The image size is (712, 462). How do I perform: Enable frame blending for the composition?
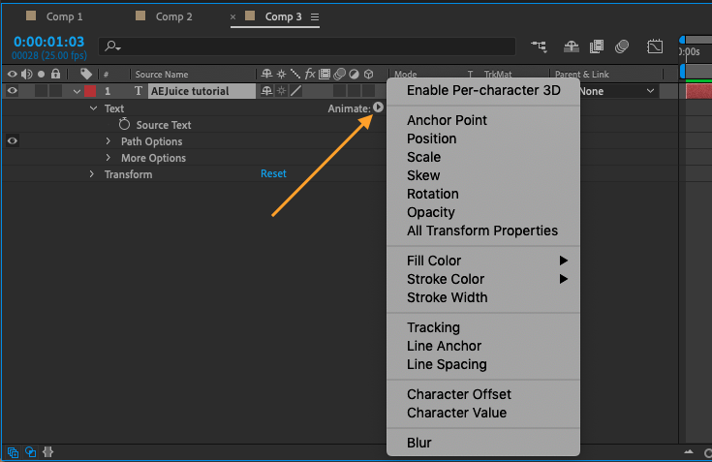[597, 46]
